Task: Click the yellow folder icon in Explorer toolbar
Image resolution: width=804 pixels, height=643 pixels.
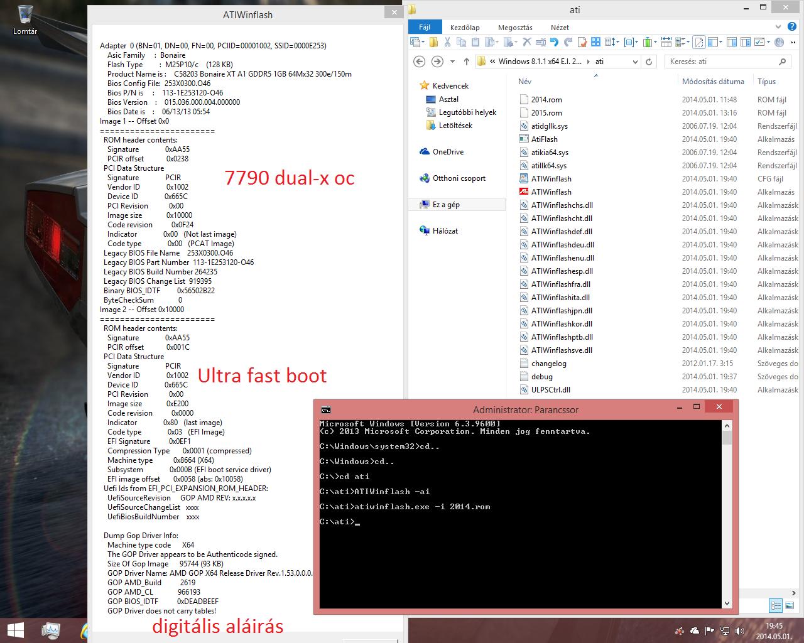Action: coord(433,42)
